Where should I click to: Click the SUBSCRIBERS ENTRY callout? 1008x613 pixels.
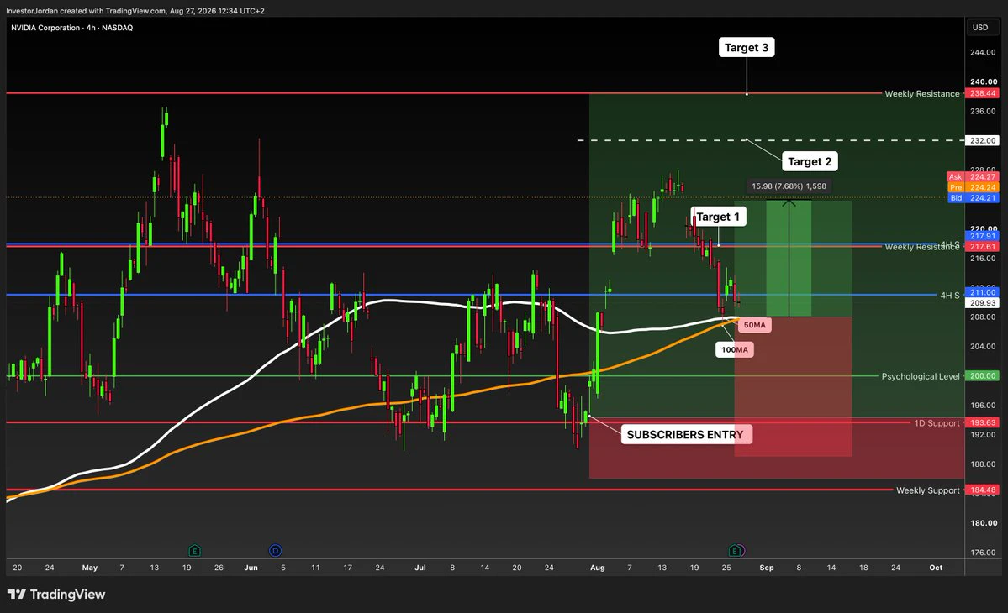tap(685, 434)
